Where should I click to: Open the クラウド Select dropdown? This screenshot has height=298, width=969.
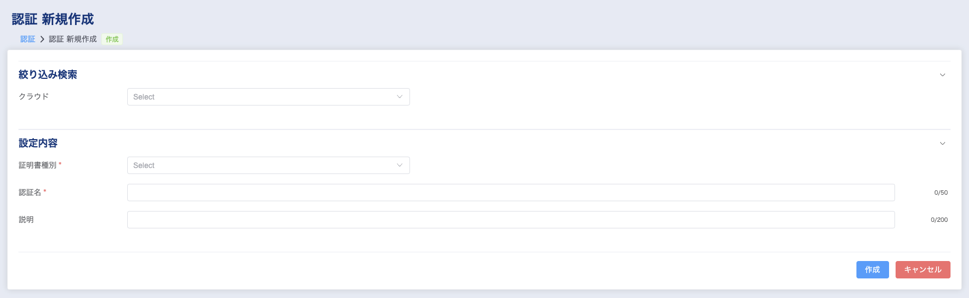click(x=261, y=97)
